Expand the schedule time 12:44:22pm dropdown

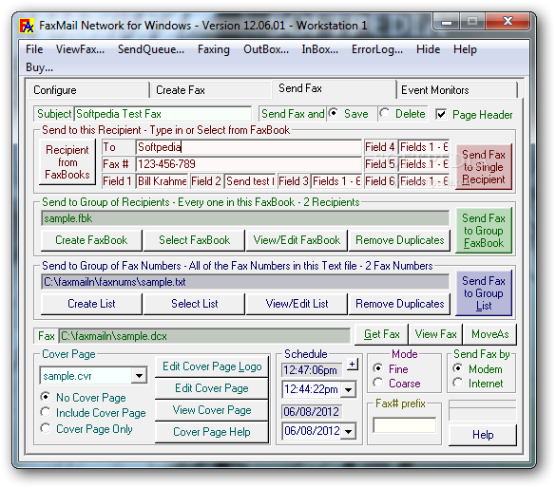[x=349, y=390]
